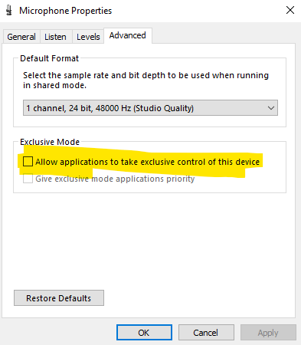Dismiss the dialog with Cancel

click(206, 333)
